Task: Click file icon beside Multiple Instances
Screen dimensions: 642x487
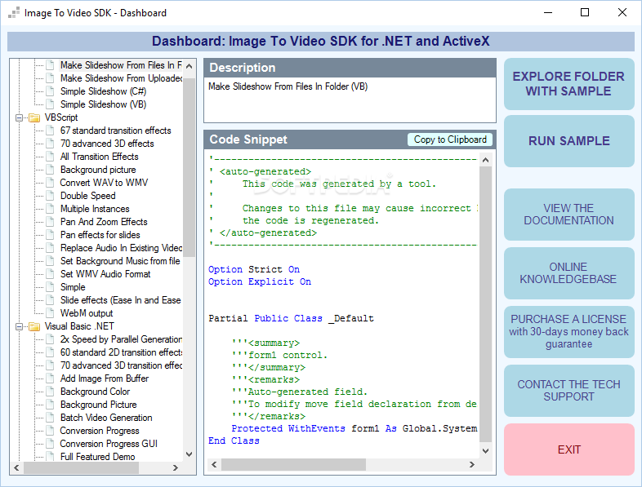Action: tap(50, 209)
